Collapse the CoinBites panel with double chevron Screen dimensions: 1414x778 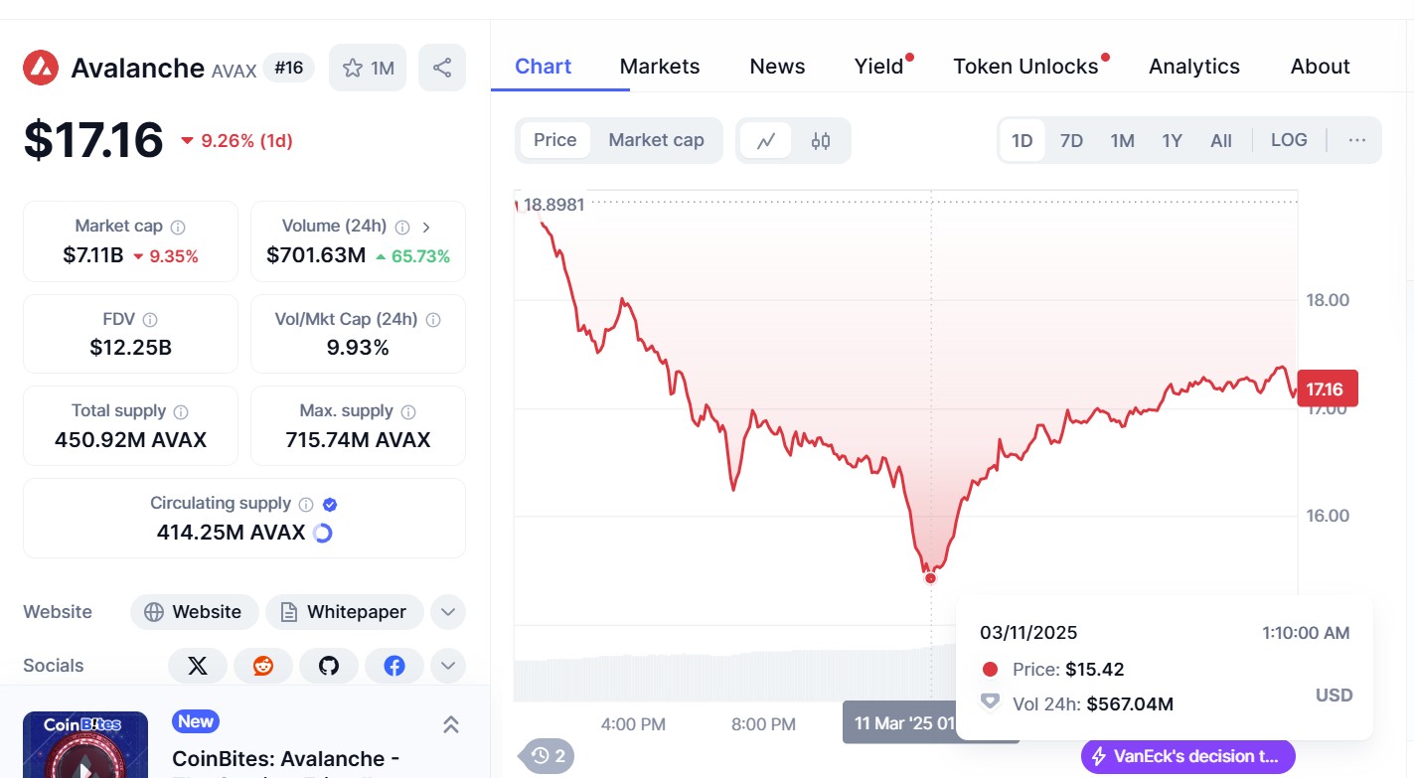(450, 724)
